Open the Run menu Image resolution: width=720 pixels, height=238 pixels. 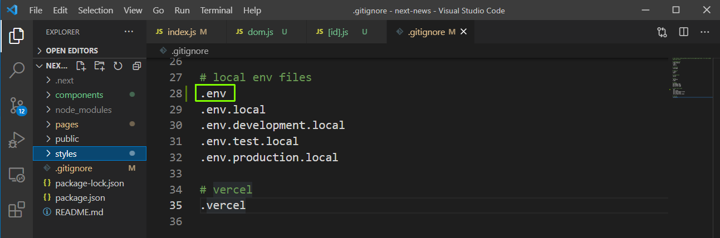click(182, 11)
